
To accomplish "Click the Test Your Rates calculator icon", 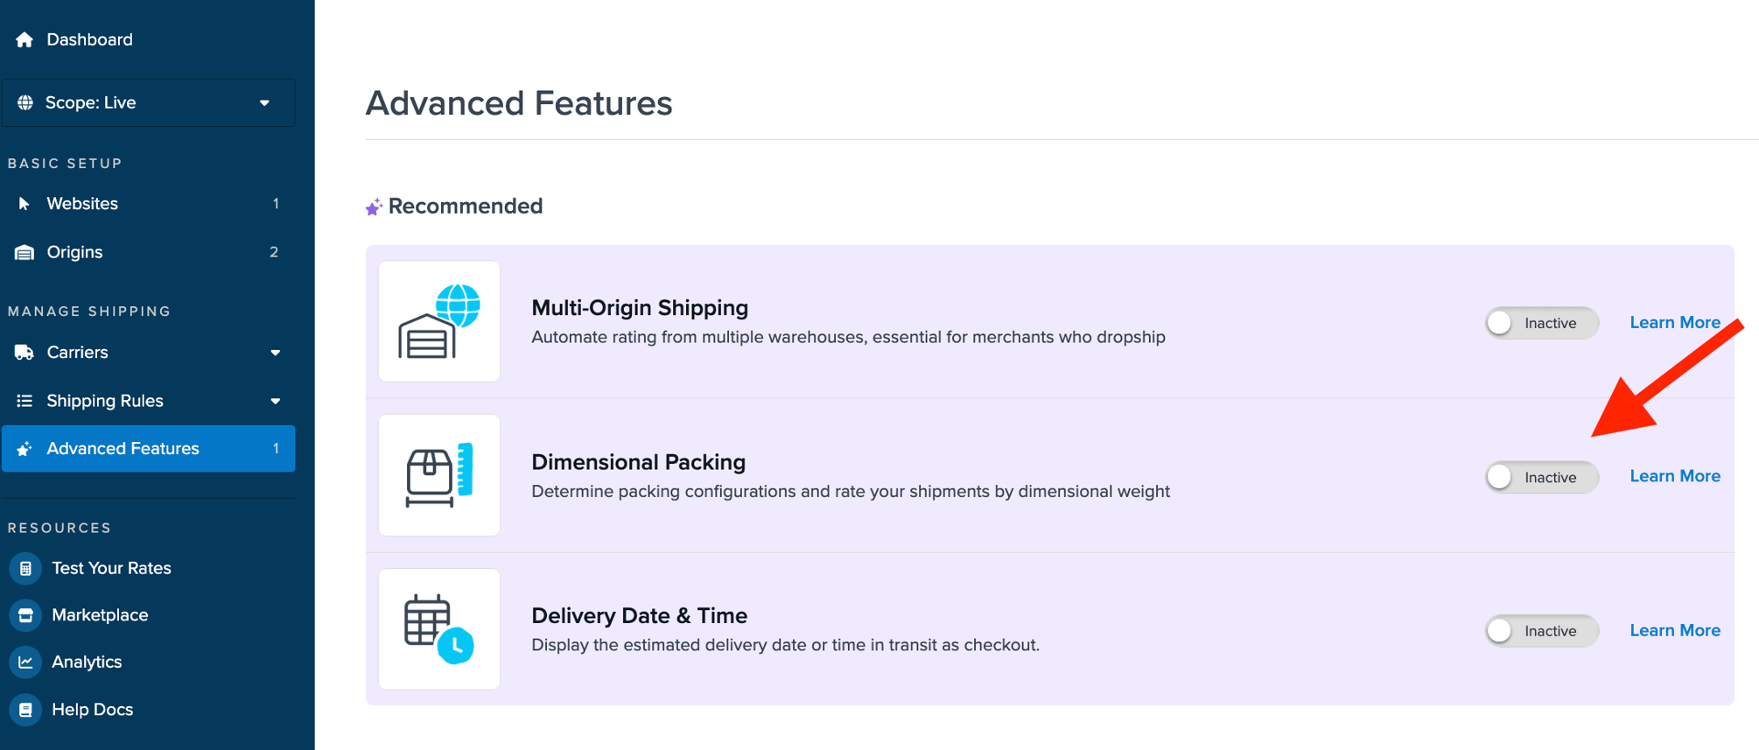I will pyautogui.click(x=25, y=569).
